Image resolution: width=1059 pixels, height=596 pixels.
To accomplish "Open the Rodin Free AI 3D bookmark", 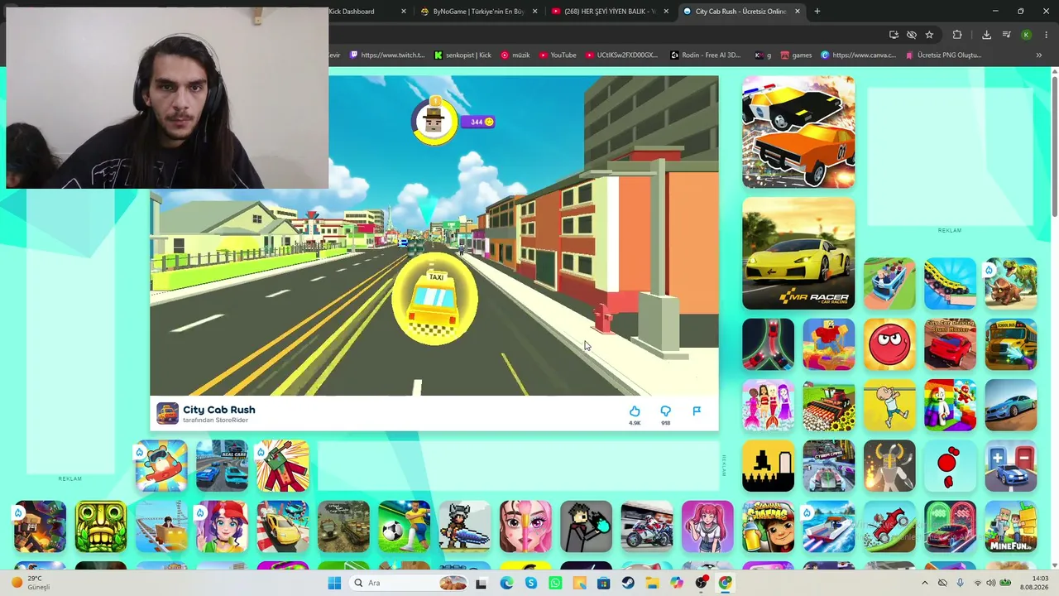I will (x=706, y=55).
